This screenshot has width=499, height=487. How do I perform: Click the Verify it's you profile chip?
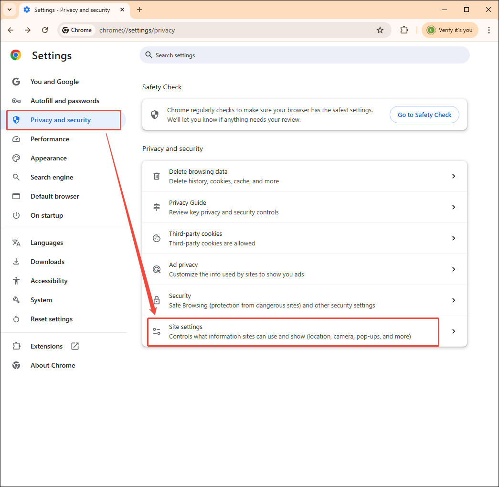[x=449, y=30]
